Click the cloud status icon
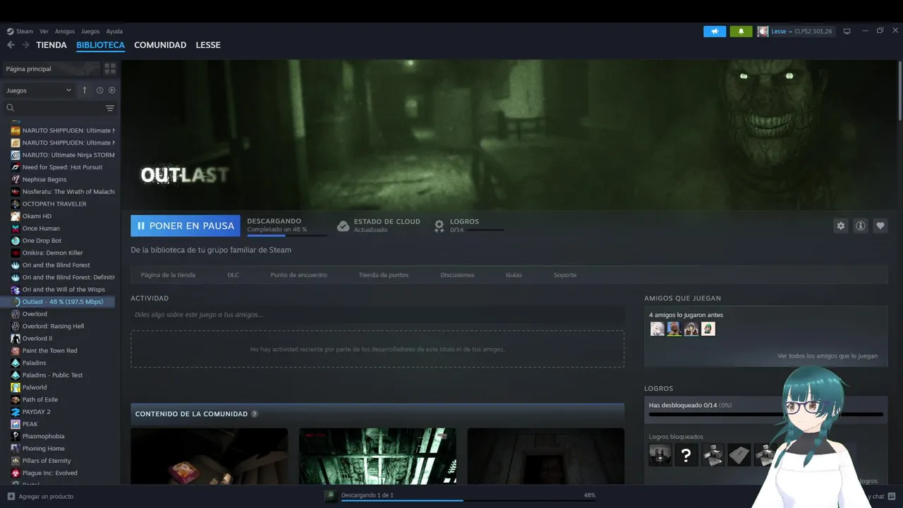 click(x=343, y=226)
